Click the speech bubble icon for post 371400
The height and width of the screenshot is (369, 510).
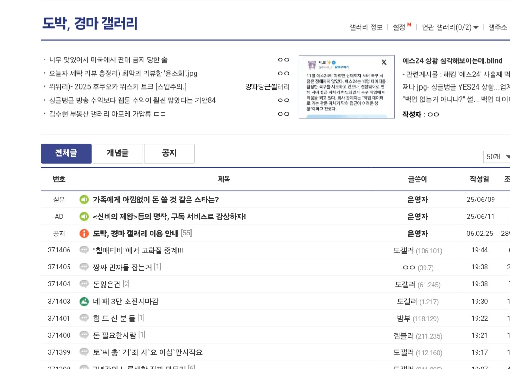[x=84, y=335]
